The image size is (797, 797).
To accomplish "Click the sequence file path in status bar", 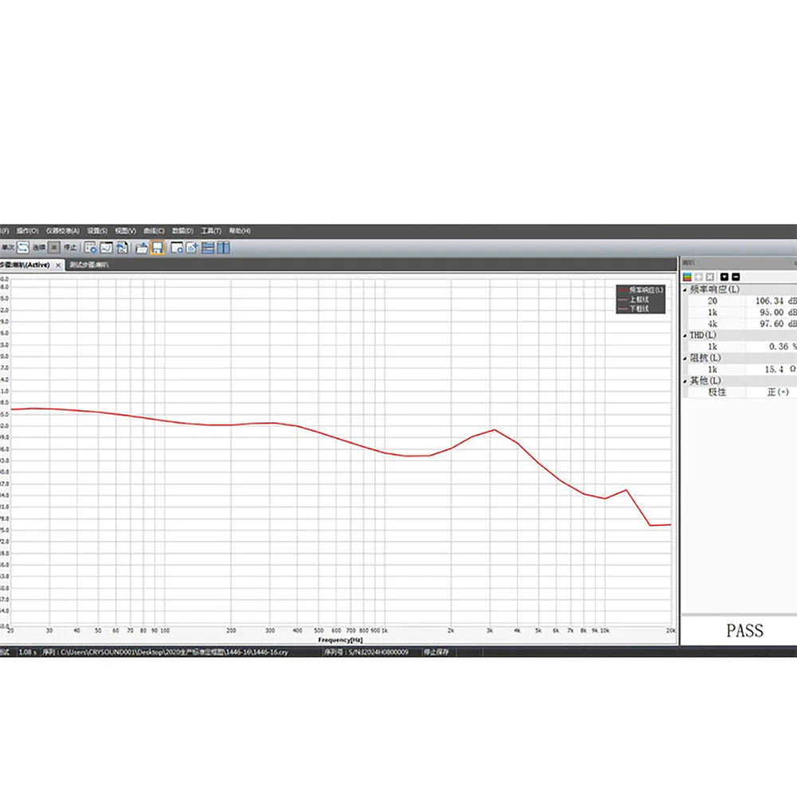I will coord(166,652).
